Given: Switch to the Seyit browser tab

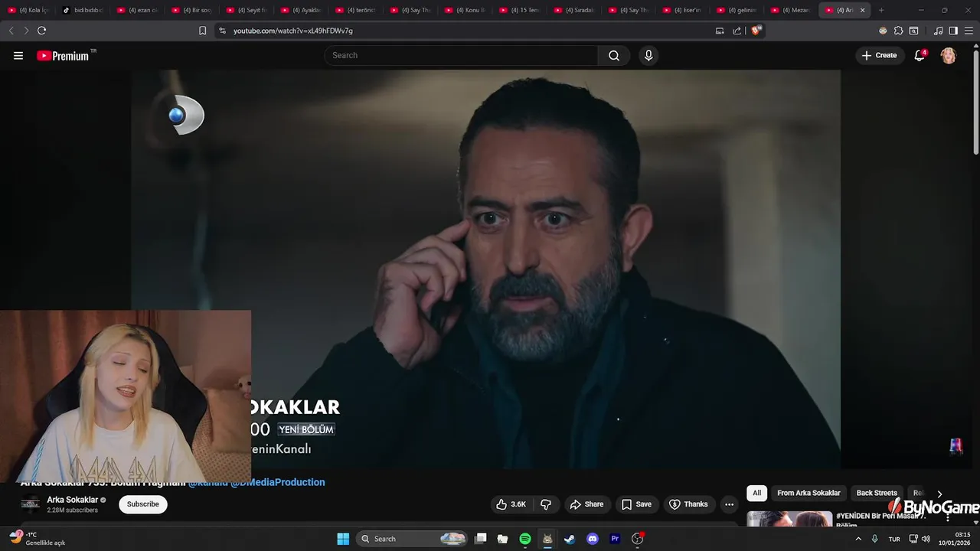Looking at the screenshot, I should coord(247,10).
